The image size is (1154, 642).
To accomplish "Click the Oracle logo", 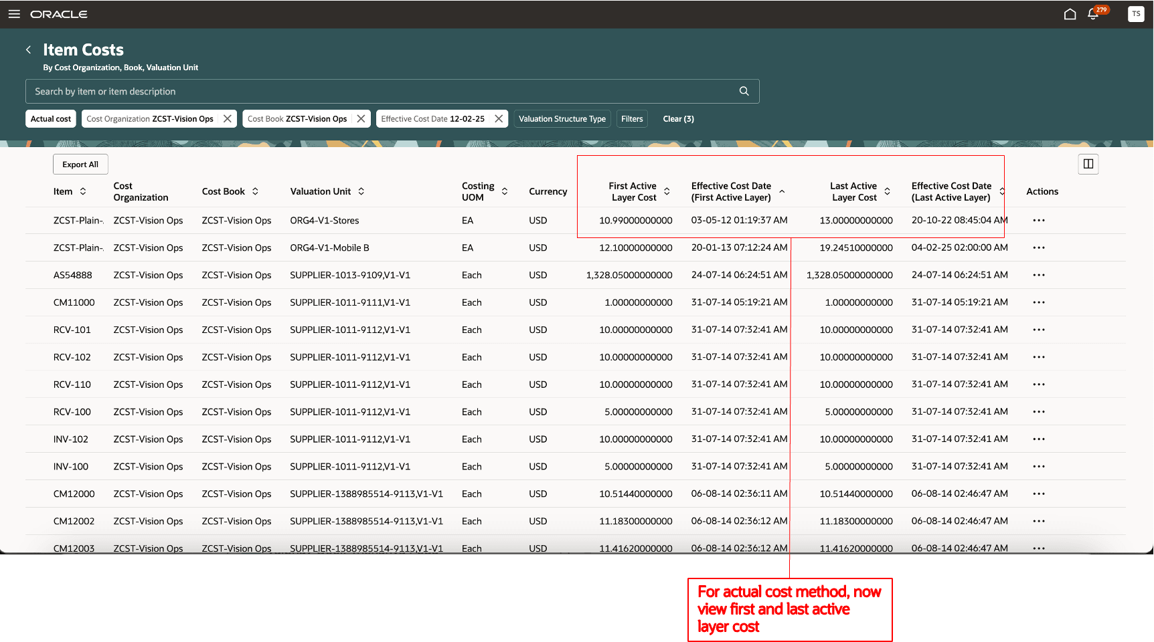I will pyautogui.click(x=59, y=13).
